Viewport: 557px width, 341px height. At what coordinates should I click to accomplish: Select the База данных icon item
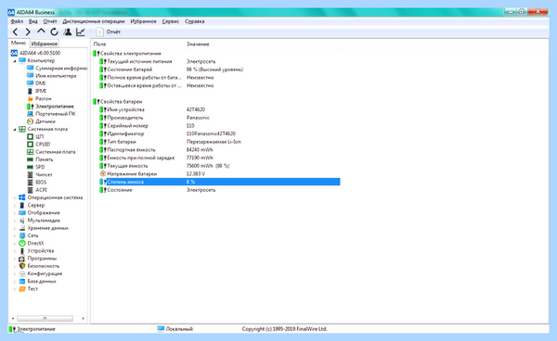pyautogui.click(x=37, y=282)
